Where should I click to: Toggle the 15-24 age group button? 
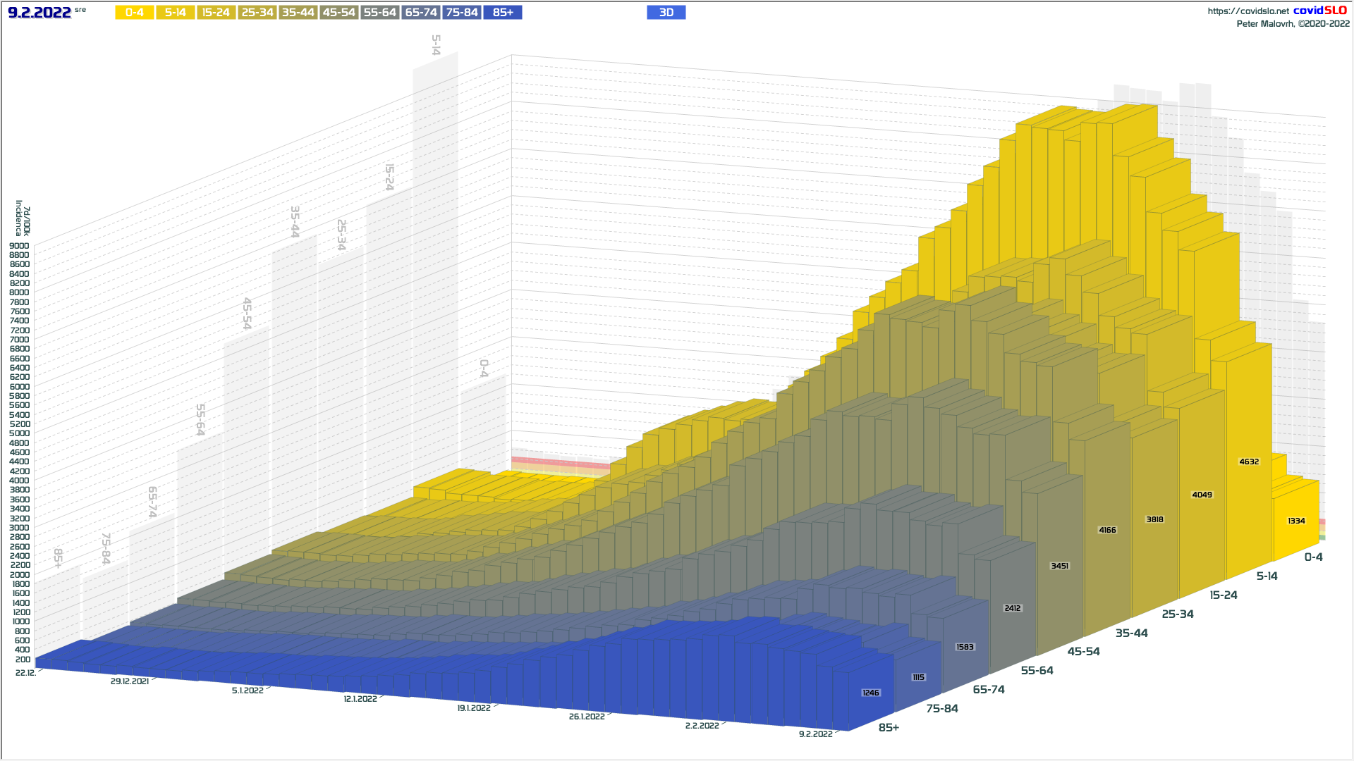click(216, 13)
